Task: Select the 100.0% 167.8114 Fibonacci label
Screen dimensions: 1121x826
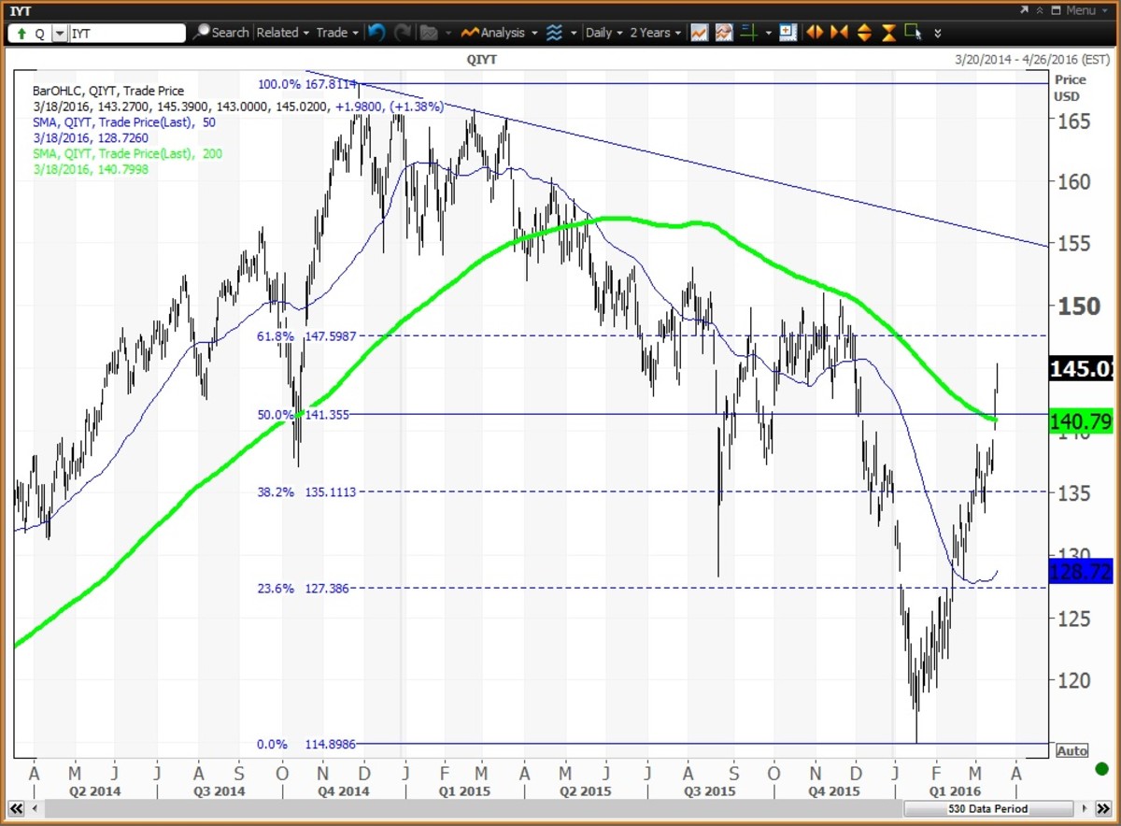Action: (307, 84)
